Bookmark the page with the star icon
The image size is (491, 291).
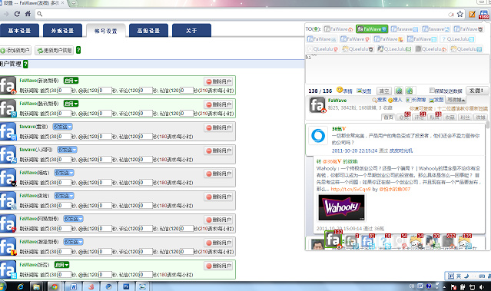pyautogui.click(x=459, y=14)
